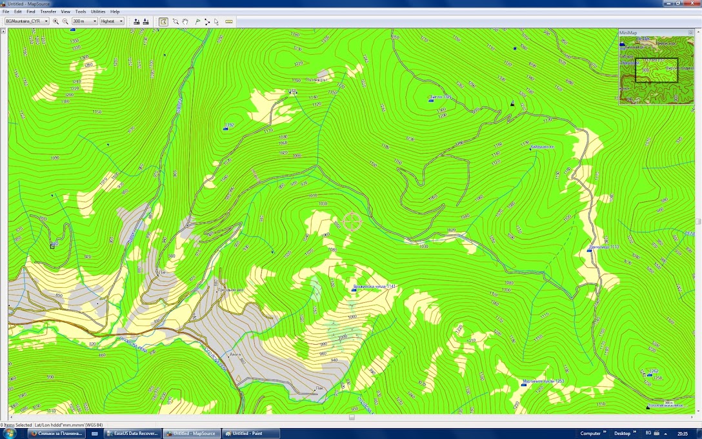This screenshot has width=702, height=439.
Task: Open the Edit menu
Action: (18, 11)
